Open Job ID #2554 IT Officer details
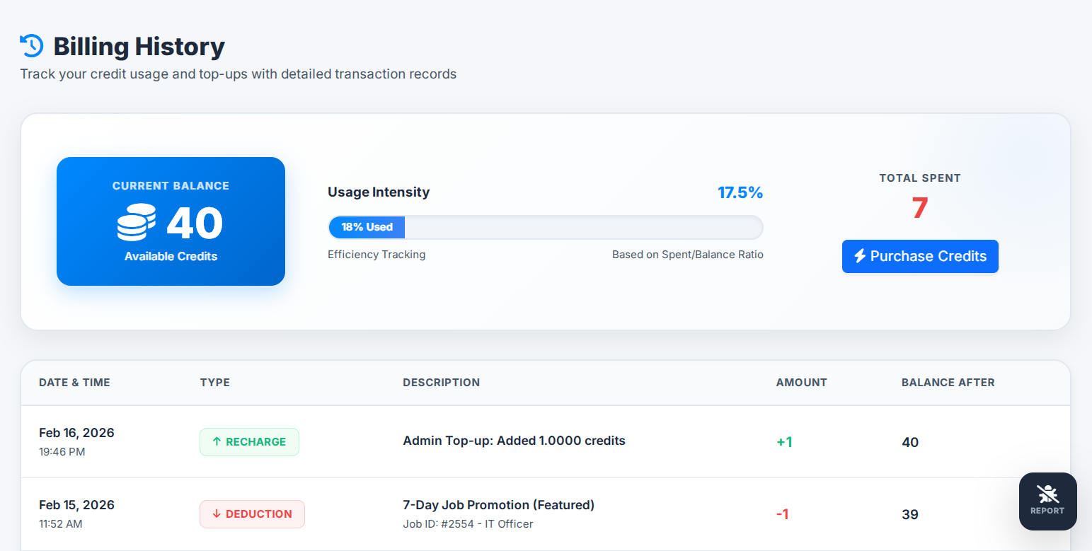Screen dimensions: 1092x551 [467, 524]
